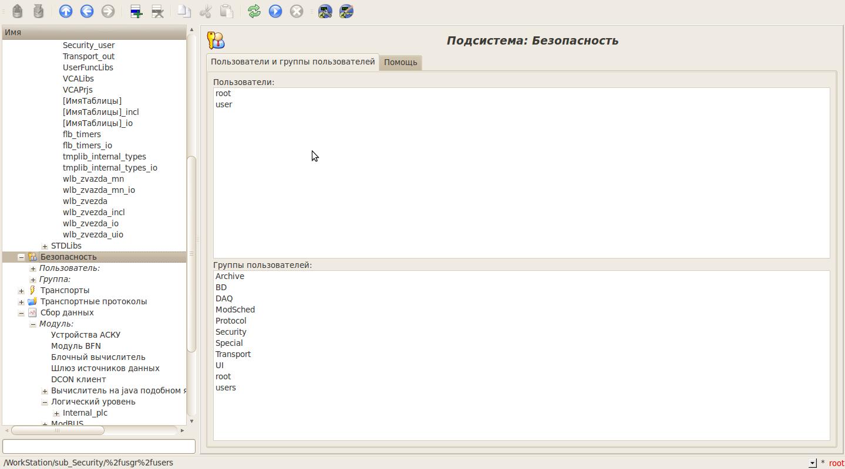Switch to the Помощь tab
This screenshot has width=845, height=469.
400,62
